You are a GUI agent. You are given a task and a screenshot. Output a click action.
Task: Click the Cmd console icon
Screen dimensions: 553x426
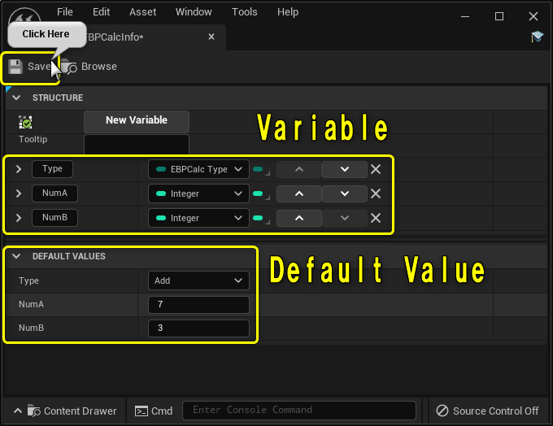click(x=142, y=411)
